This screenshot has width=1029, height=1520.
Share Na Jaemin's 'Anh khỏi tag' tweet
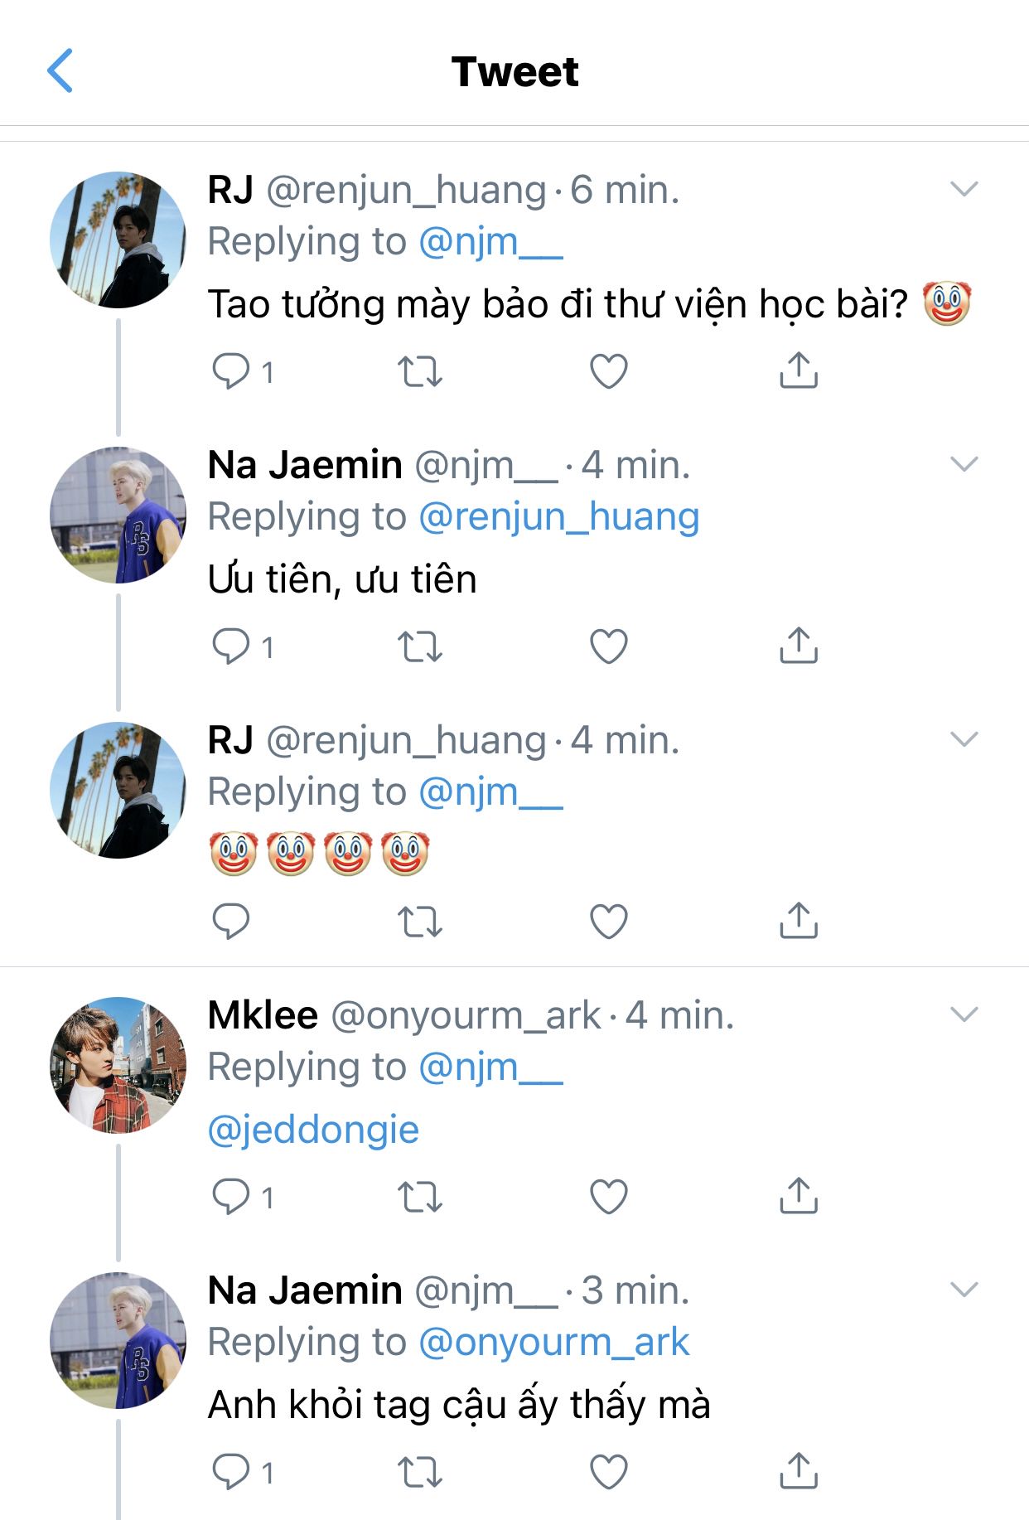[x=798, y=1471]
